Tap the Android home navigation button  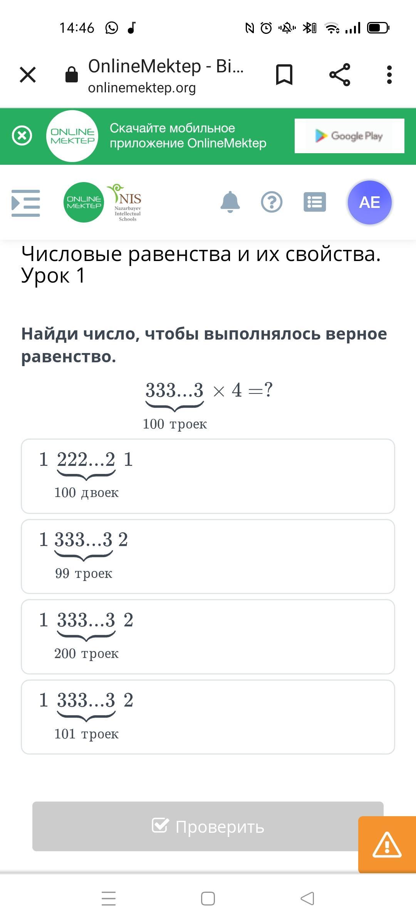tap(208, 899)
